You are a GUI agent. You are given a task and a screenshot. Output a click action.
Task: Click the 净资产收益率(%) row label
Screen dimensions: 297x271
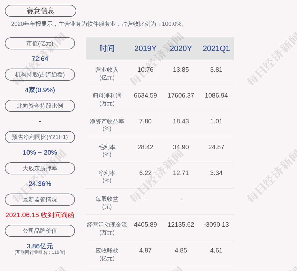tap(107, 125)
